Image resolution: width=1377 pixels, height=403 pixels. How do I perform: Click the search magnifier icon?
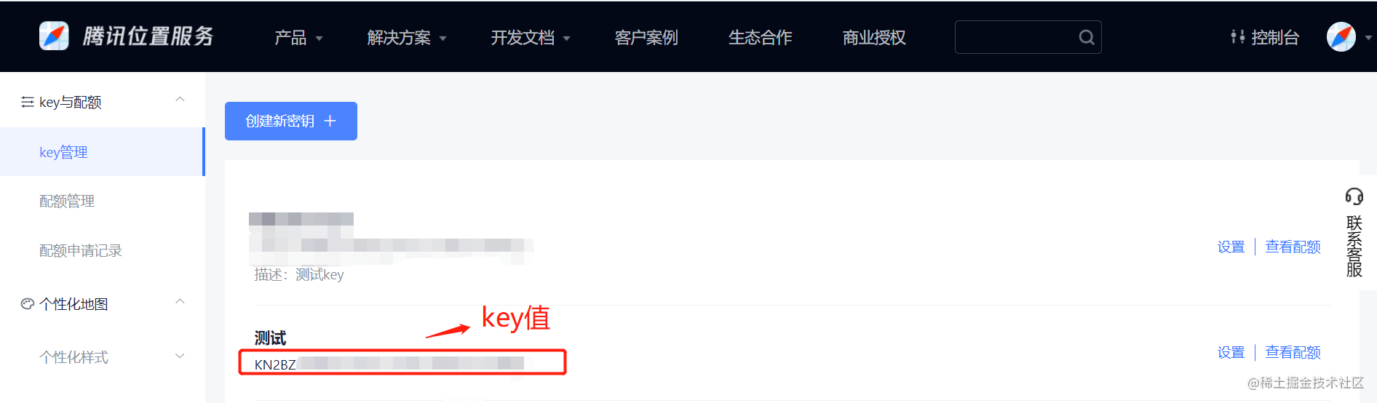[1086, 37]
